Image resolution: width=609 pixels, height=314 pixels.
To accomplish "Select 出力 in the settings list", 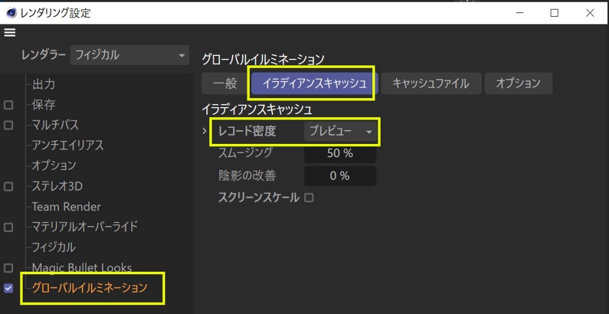I will click(43, 84).
